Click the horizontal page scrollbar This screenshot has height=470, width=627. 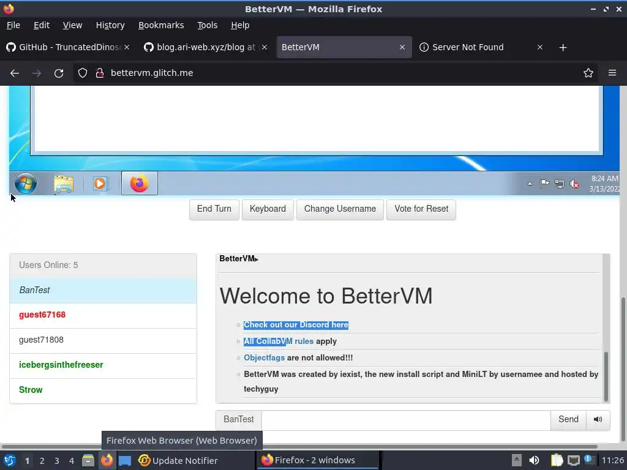(300, 446)
